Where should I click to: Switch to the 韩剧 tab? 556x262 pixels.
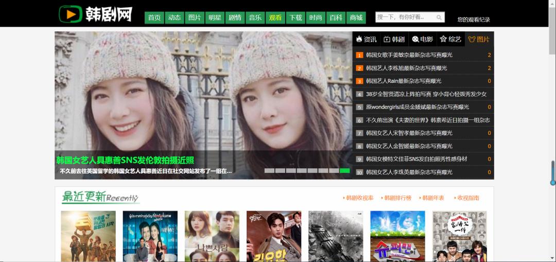click(394, 39)
